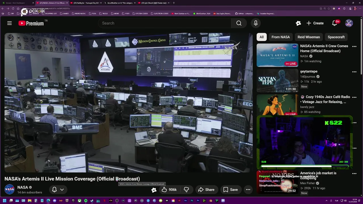Open EPSTEIN CODEX bookmarks folder
Viewport: 363px width, 204px height.
tap(140, 13)
